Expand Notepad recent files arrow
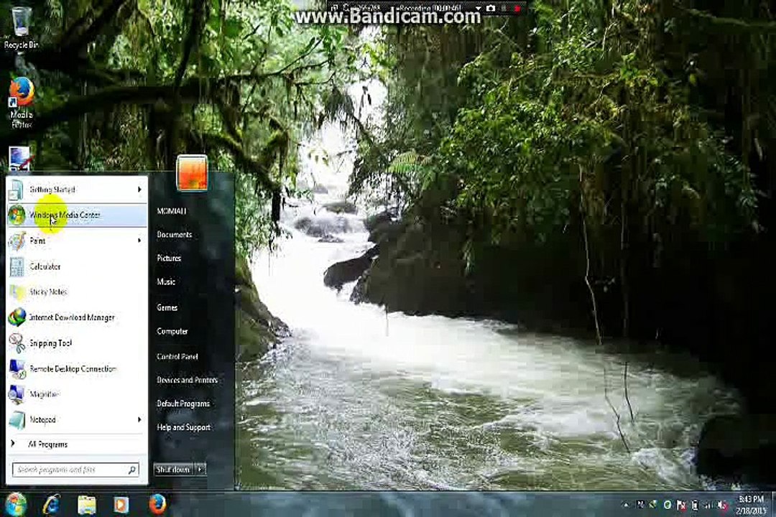The width and height of the screenshot is (776, 517). pos(139,420)
